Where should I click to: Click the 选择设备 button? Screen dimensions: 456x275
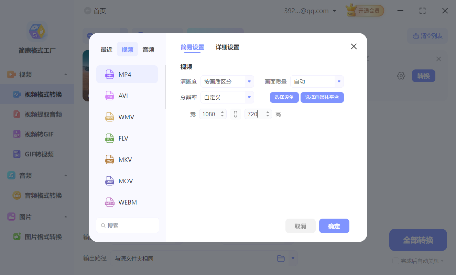[x=284, y=97]
